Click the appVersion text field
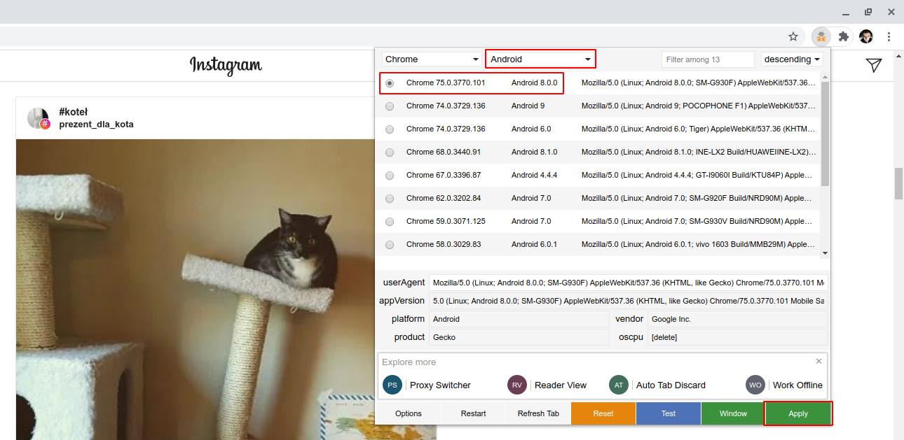This screenshot has width=904, height=440. (629, 301)
